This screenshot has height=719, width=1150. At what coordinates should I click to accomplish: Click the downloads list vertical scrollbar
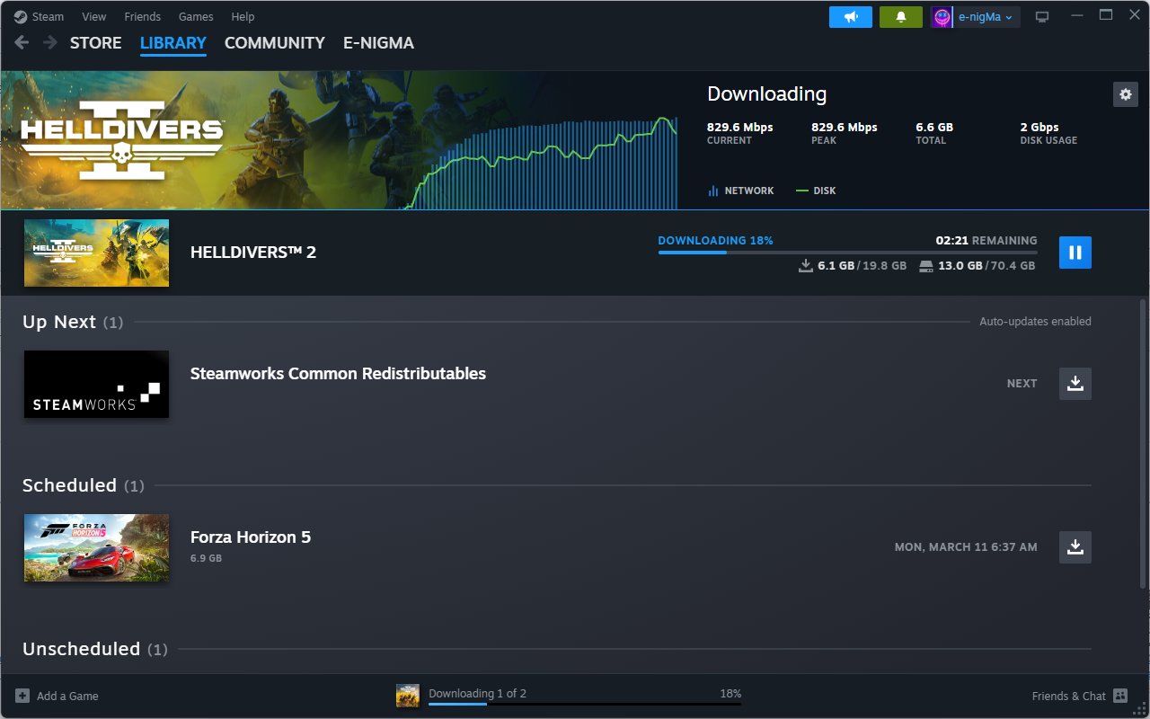pyautogui.click(x=1143, y=445)
